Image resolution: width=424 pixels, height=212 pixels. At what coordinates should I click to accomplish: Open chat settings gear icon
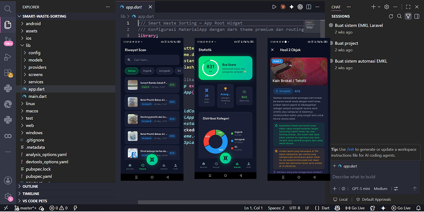[387, 7]
